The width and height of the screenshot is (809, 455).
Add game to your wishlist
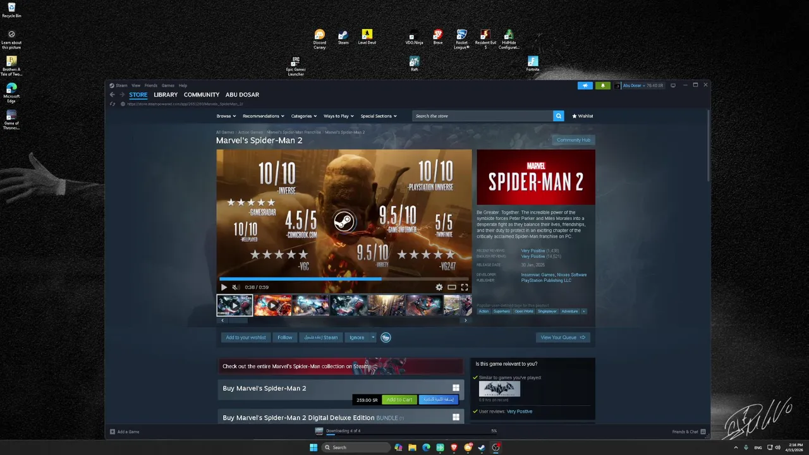246,337
